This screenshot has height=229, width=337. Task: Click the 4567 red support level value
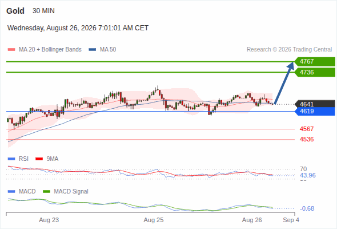[307, 129]
